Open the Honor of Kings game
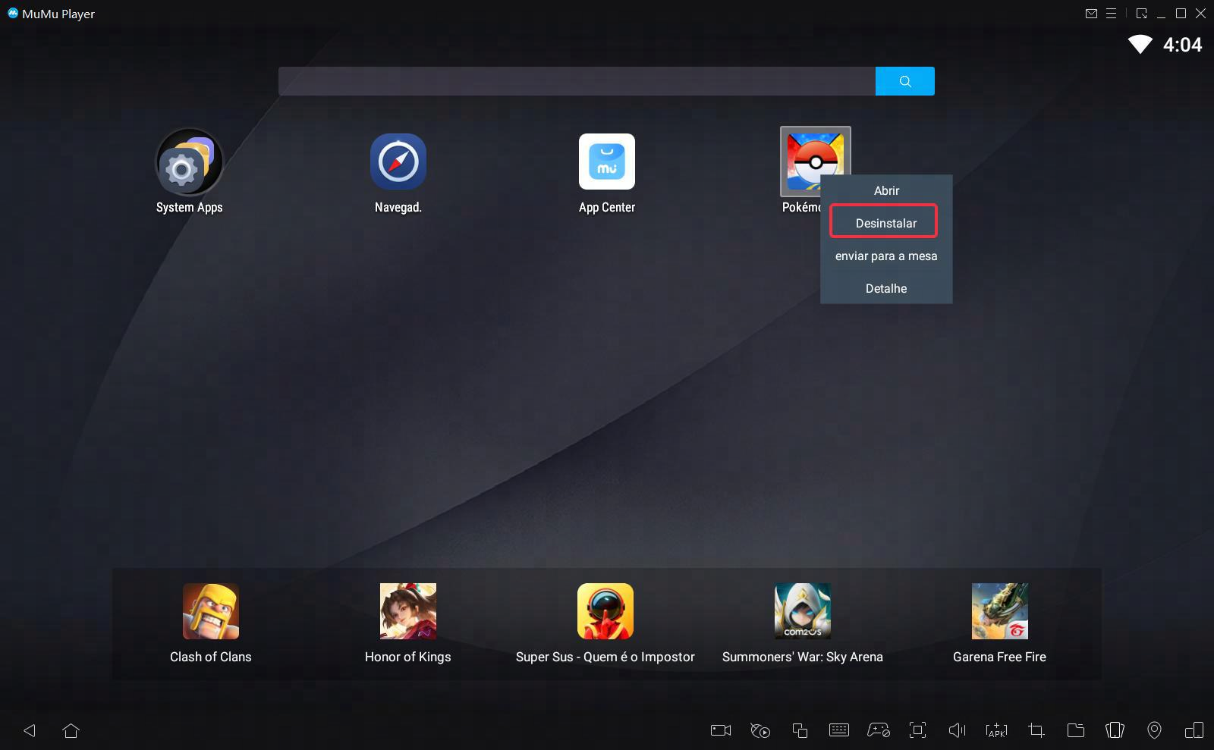 pos(408,611)
